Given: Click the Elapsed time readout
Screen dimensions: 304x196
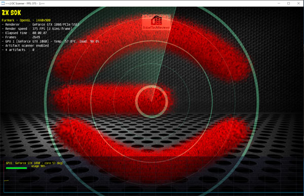Looking at the screenshot, I should pyautogui.click(x=24, y=33).
